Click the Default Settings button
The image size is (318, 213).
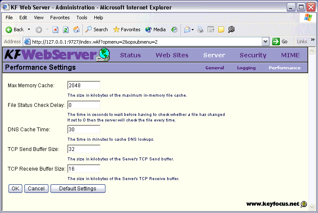tap(78, 189)
